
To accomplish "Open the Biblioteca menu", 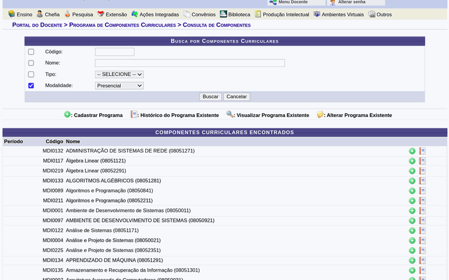I will point(235,14).
